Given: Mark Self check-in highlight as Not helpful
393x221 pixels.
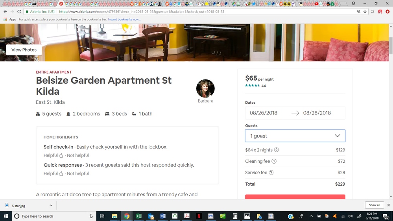Looking at the screenshot, I should pyautogui.click(x=78, y=155).
